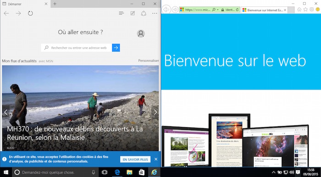Close the Bienvenue sur Internet Explorer tab
Screen dimensions: 321x177
pyautogui.click(x=285, y=10)
